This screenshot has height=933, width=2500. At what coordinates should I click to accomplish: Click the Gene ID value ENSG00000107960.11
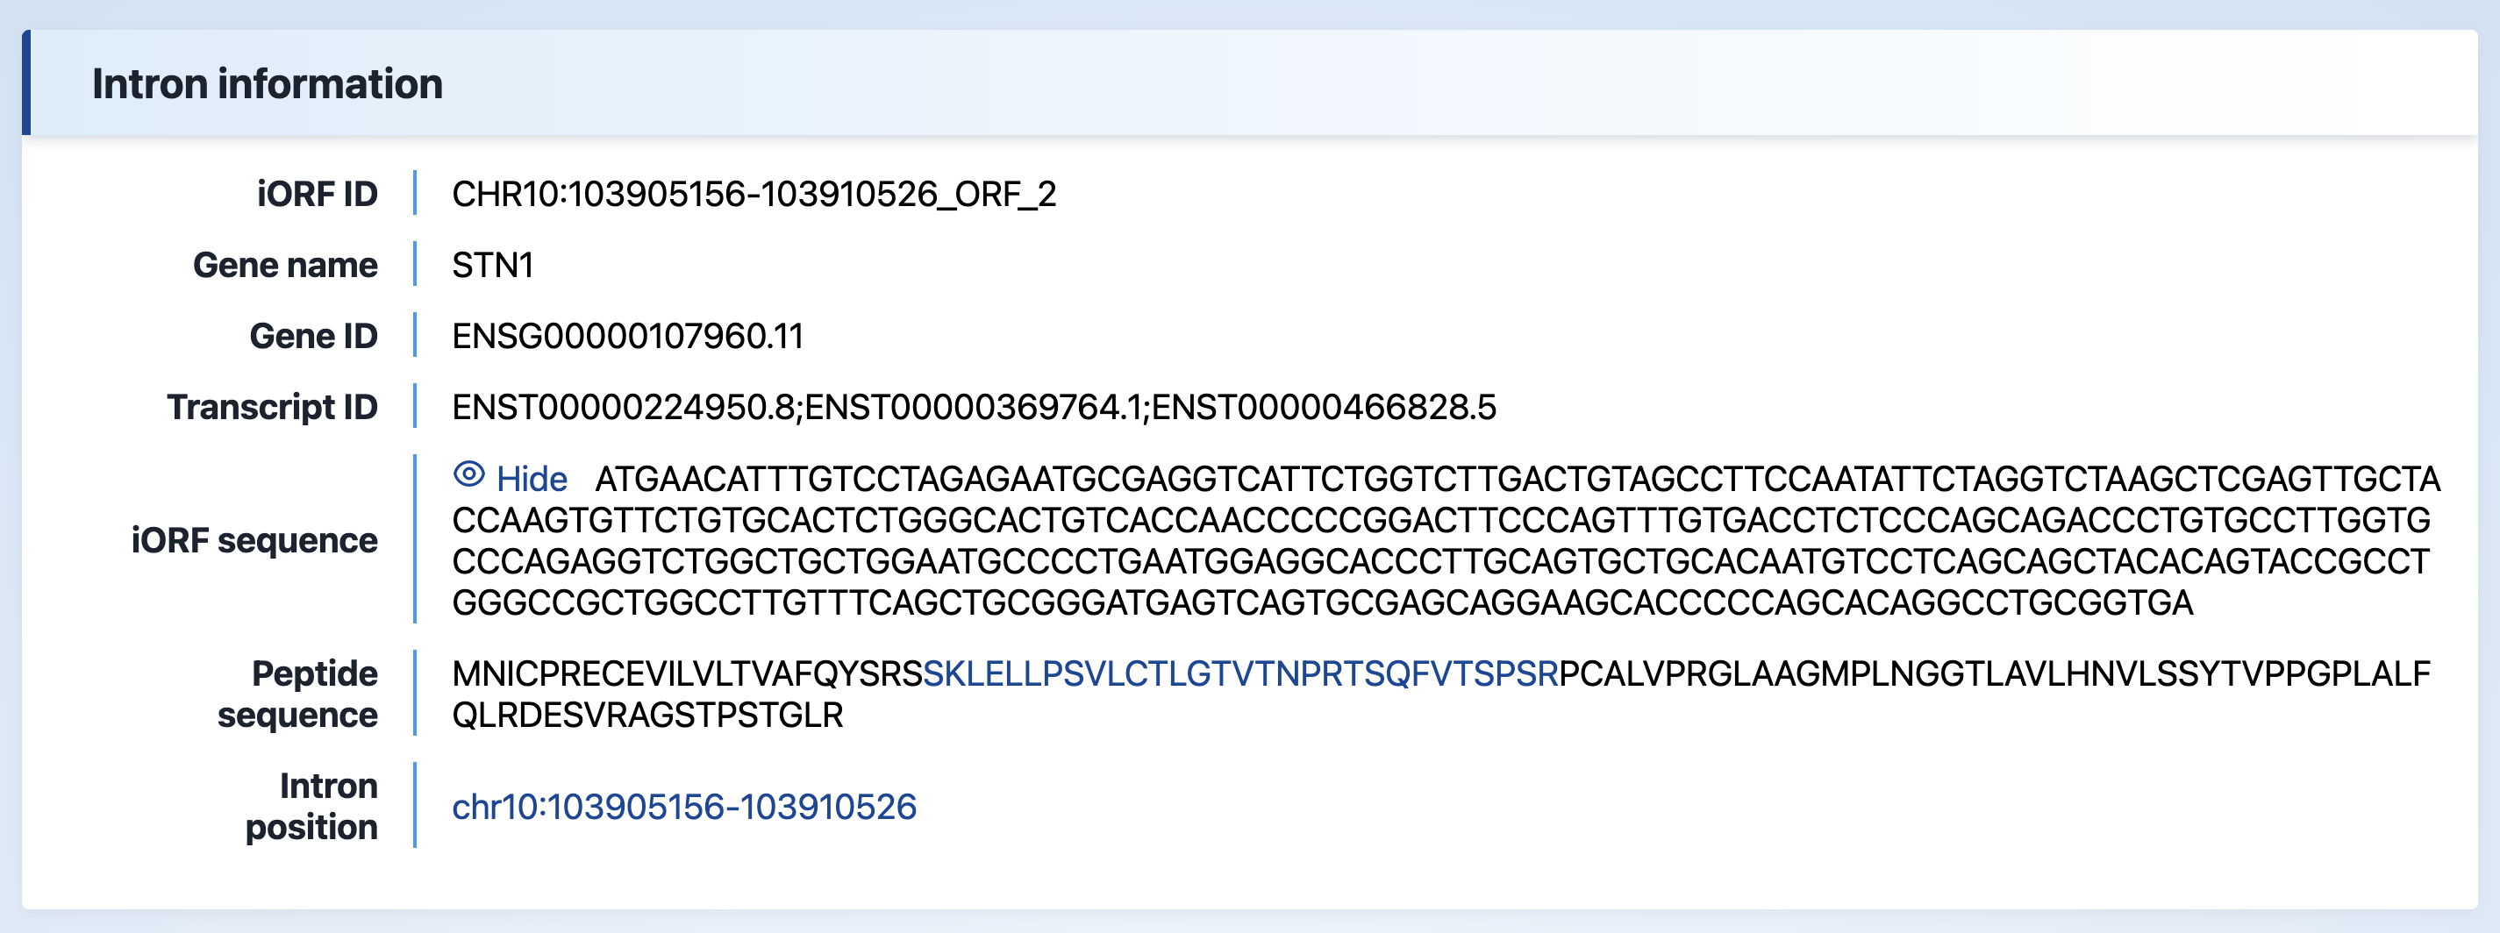[627, 337]
